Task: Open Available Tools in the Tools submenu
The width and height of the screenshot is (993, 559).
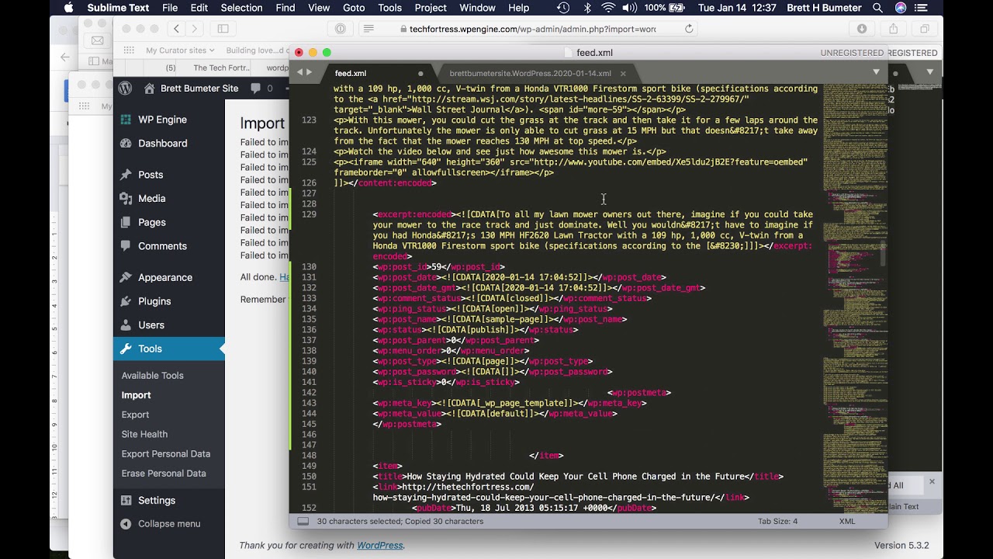Action: [x=152, y=376]
